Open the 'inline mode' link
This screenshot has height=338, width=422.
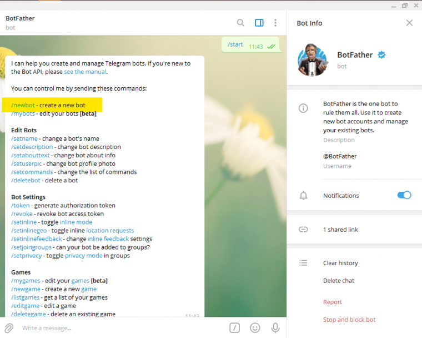click(76, 222)
